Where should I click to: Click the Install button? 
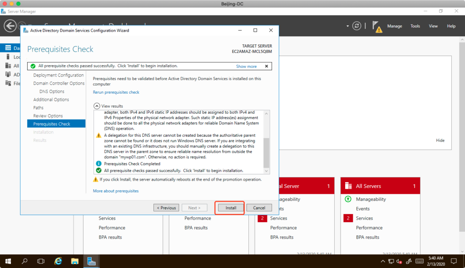(x=231, y=208)
